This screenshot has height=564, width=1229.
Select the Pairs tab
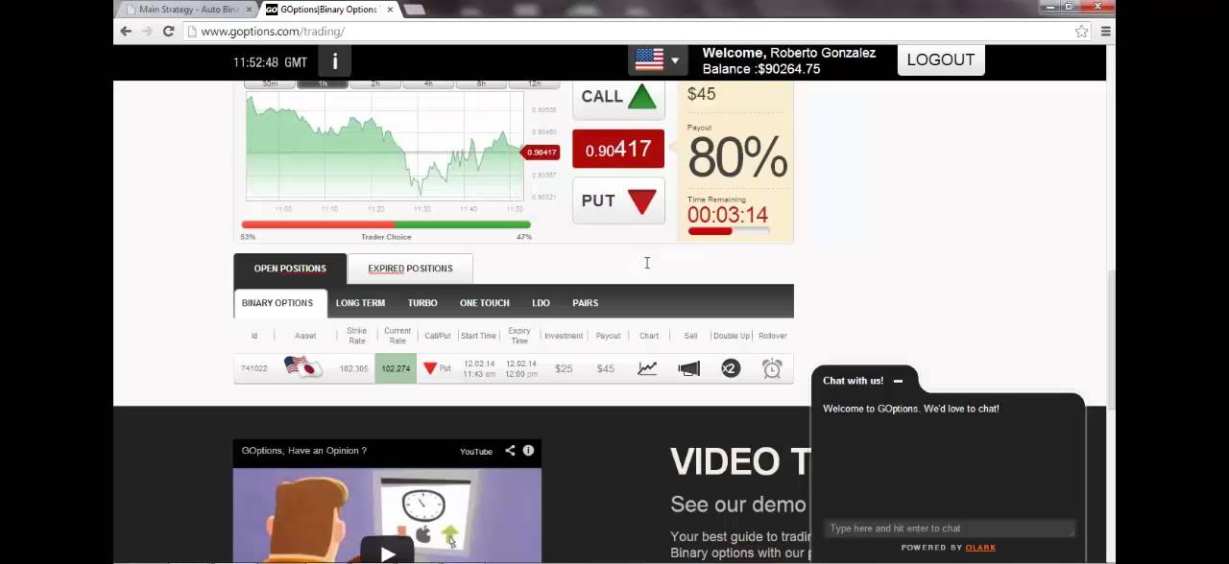tap(586, 303)
